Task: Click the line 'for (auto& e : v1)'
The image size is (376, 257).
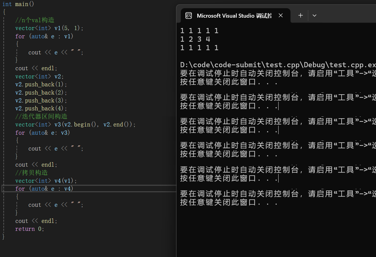Action: (x=44, y=36)
